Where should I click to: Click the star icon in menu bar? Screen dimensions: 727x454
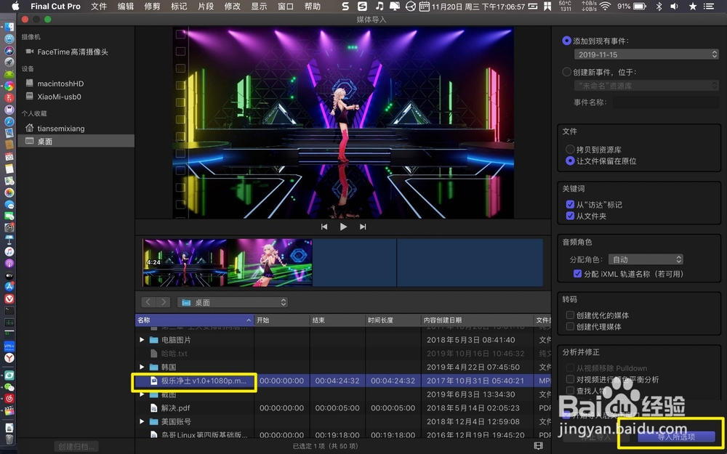[x=693, y=6]
